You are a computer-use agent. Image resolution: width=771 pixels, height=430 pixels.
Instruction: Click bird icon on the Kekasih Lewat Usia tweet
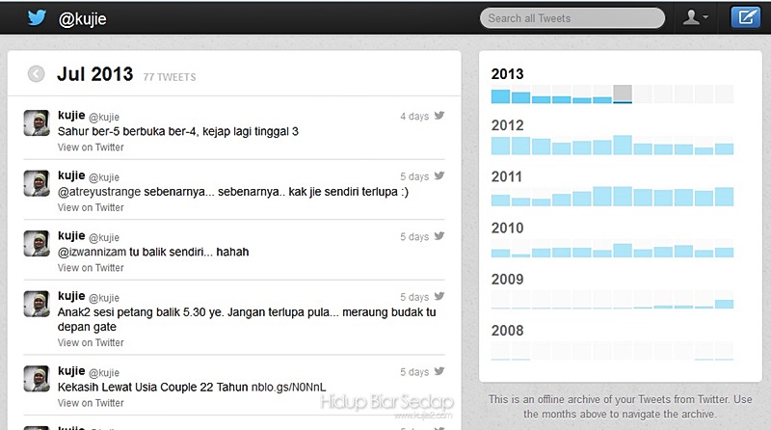click(439, 371)
